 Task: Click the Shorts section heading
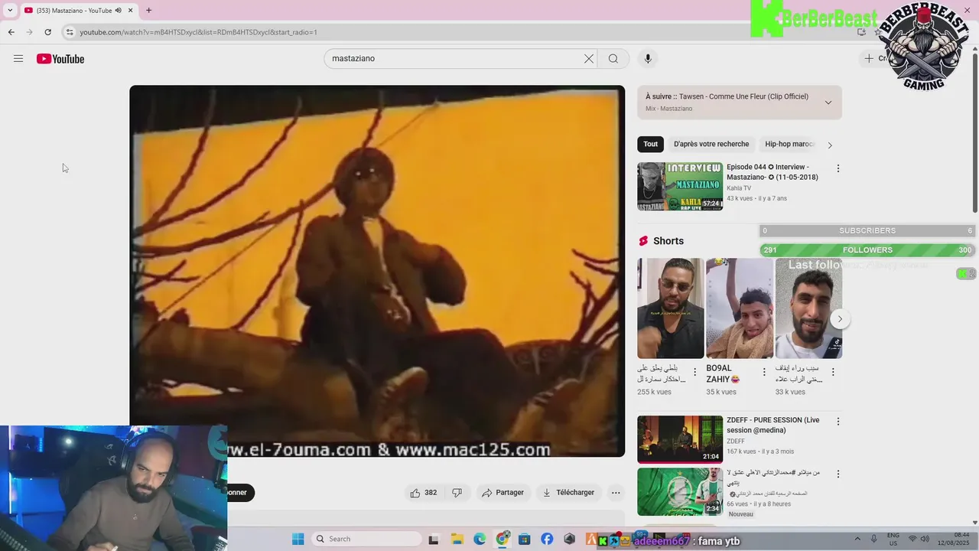pyautogui.click(x=668, y=241)
